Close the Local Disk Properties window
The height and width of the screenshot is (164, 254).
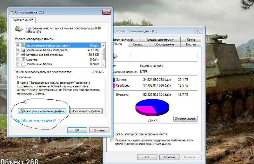199,31
